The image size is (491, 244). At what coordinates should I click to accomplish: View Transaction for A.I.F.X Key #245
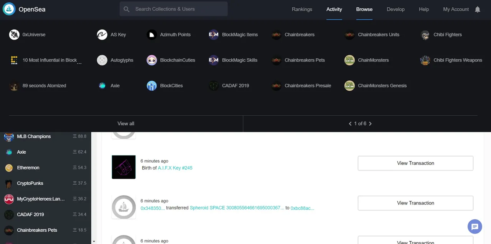(x=415, y=163)
